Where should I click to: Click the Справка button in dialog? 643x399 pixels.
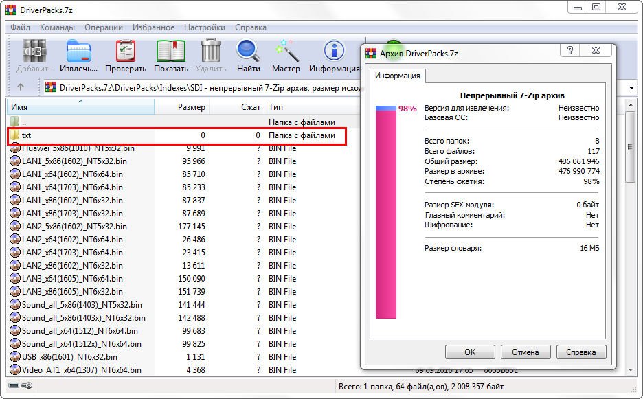[581, 352]
